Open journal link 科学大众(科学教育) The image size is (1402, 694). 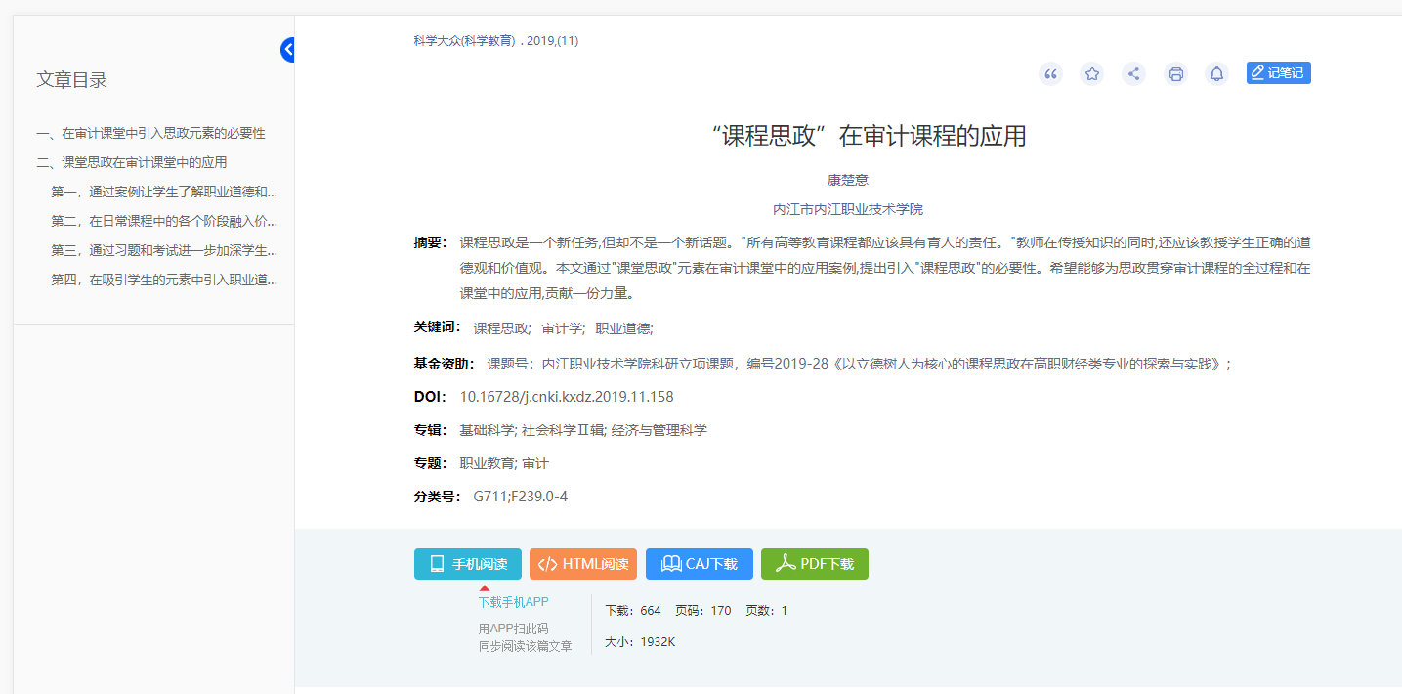(x=464, y=41)
